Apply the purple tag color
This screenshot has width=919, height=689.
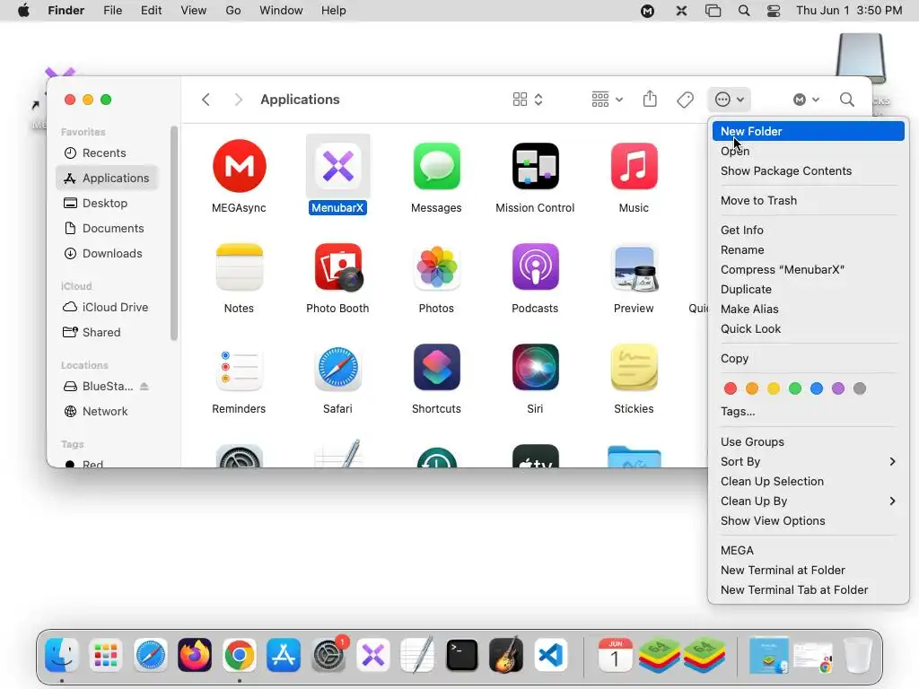[838, 388]
